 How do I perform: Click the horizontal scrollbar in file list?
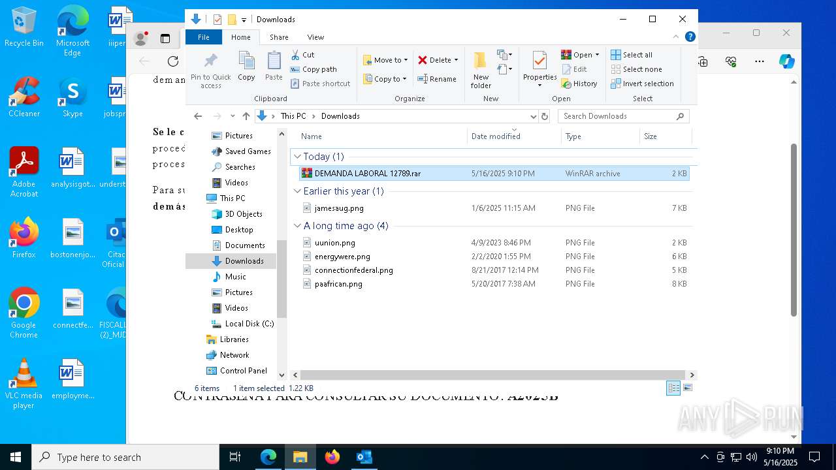tap(493, 375)
